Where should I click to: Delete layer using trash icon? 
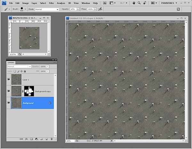[x=52, y=139]
